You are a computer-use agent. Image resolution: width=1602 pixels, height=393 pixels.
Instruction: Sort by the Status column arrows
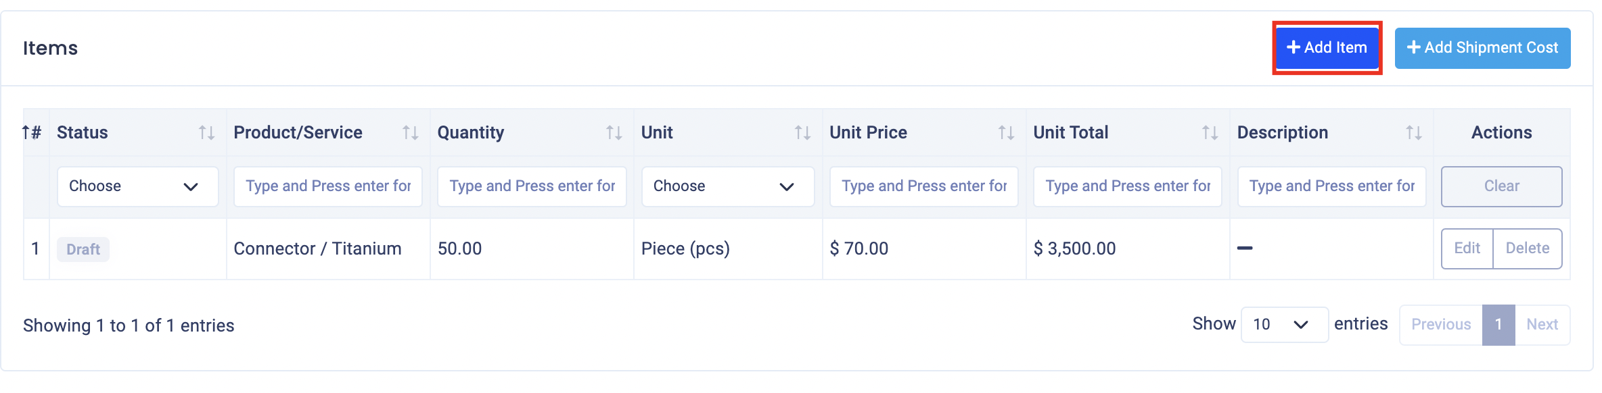206,133
